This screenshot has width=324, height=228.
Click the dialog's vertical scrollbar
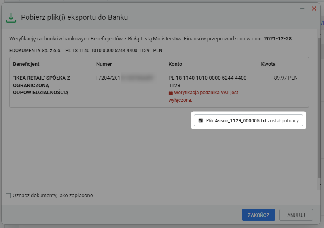click(319, 108)
